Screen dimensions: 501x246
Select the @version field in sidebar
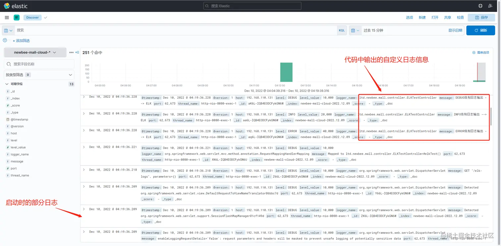pos(17,126)
